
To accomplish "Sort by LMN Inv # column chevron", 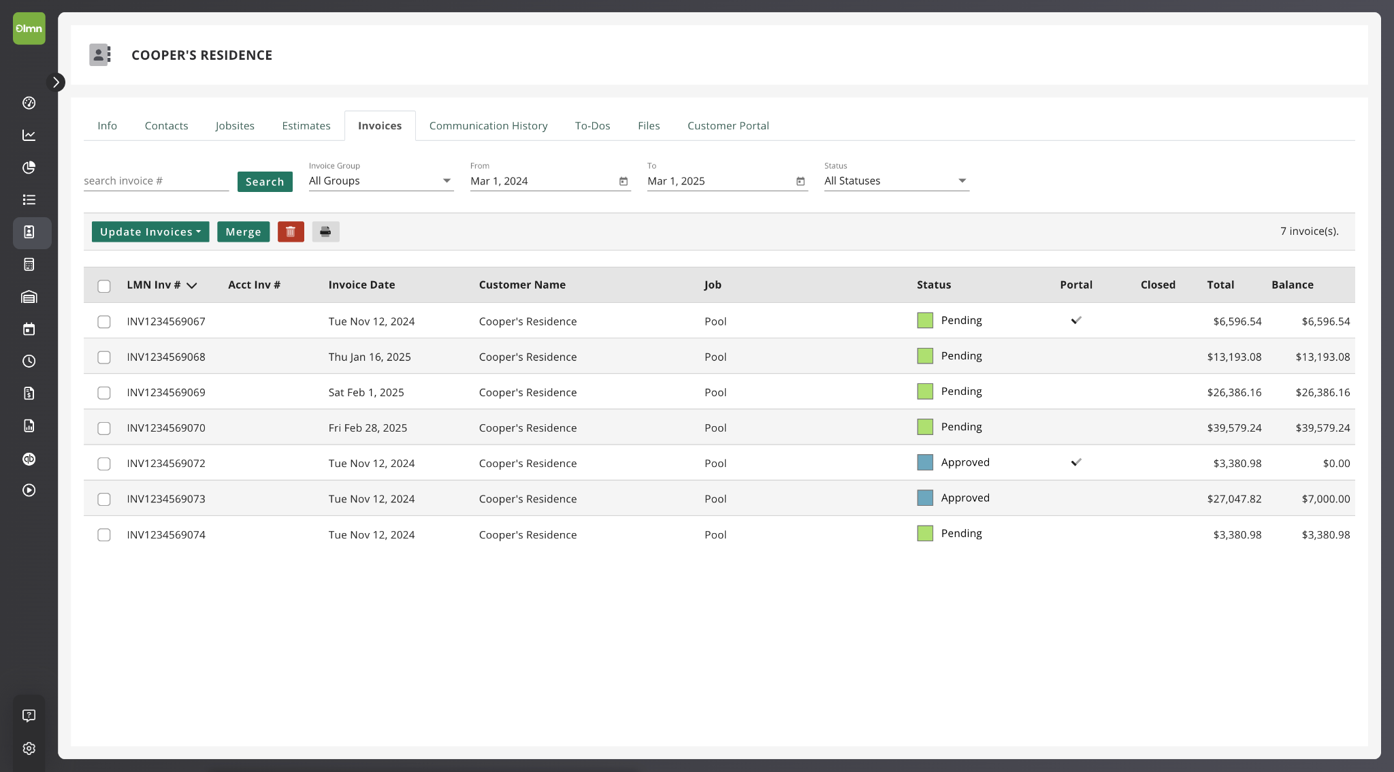I will coord(192,285).
